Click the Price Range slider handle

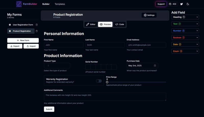[x=107, y=82]
